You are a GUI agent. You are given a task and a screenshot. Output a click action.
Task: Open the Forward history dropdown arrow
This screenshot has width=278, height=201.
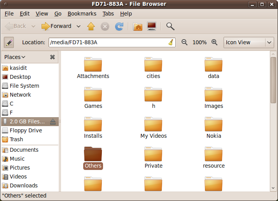(79, 26)
